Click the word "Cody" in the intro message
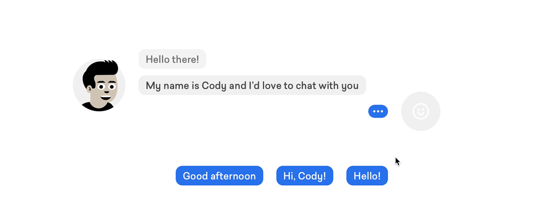Screen dimensions: 547x218 (x=214, y=86)
